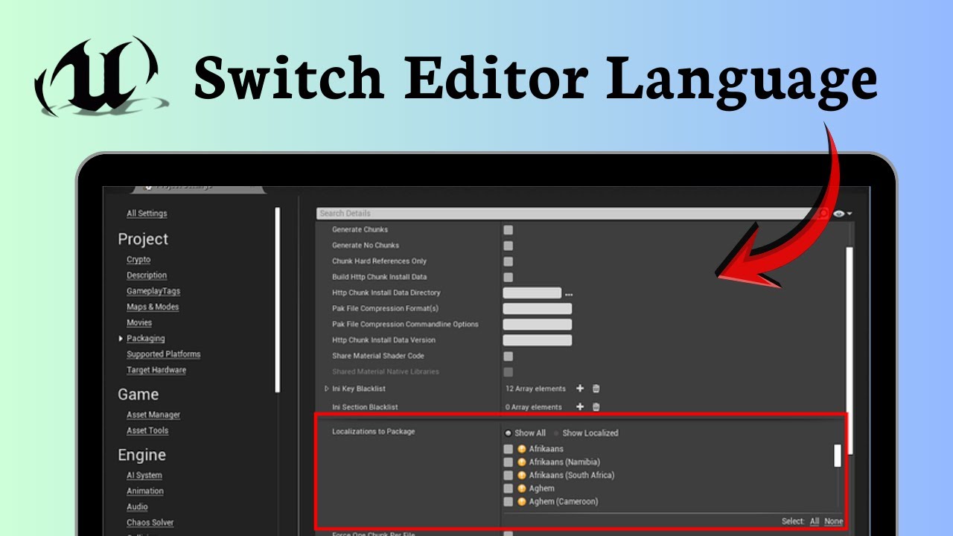This screenshot has height=536, width=953.
Task: Go to Crypto project settings
Action: pos(138,260)
